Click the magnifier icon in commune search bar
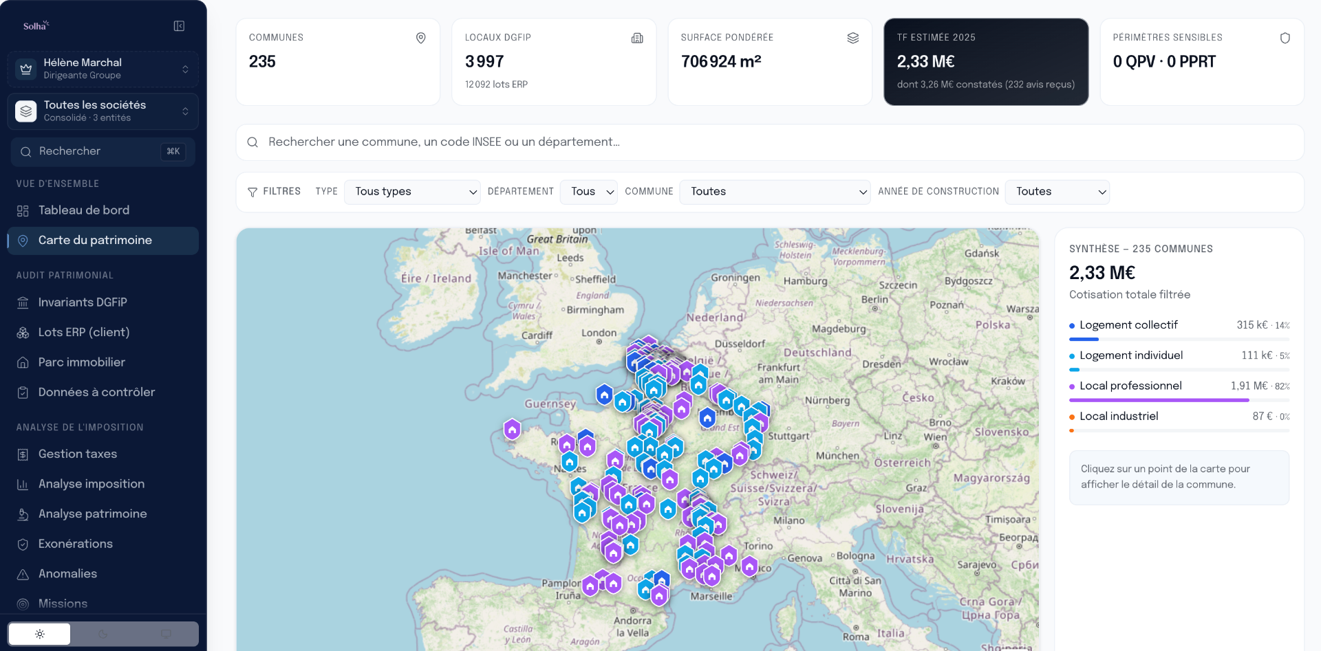Viewport: 1321px width, 651px height. (x=253, y=142)
